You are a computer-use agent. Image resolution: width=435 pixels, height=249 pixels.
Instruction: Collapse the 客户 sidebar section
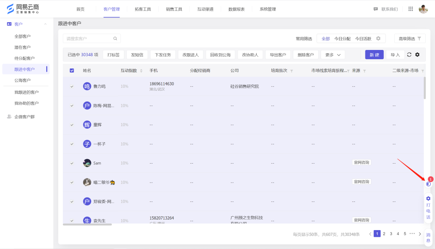(x=44, y=24)
